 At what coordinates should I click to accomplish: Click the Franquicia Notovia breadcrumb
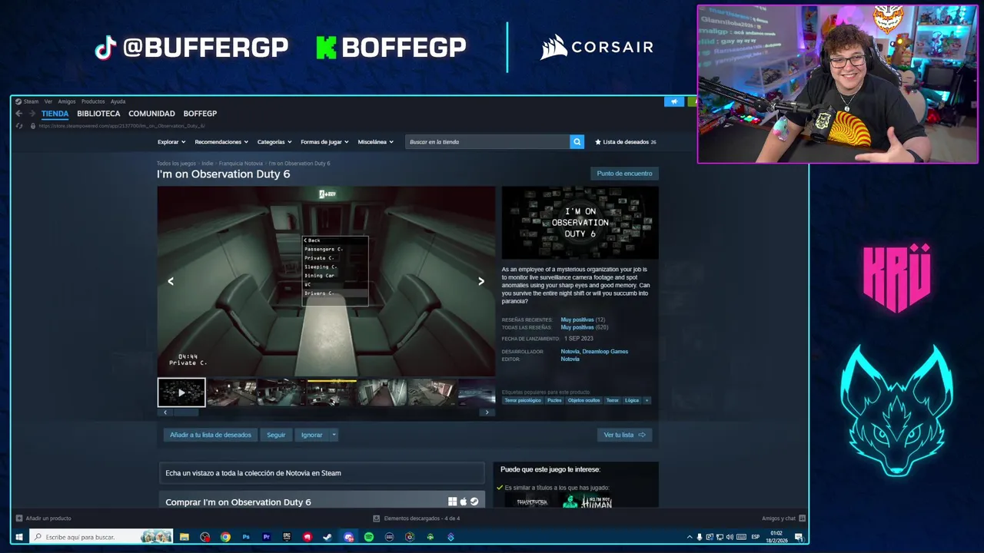(241, 164)
